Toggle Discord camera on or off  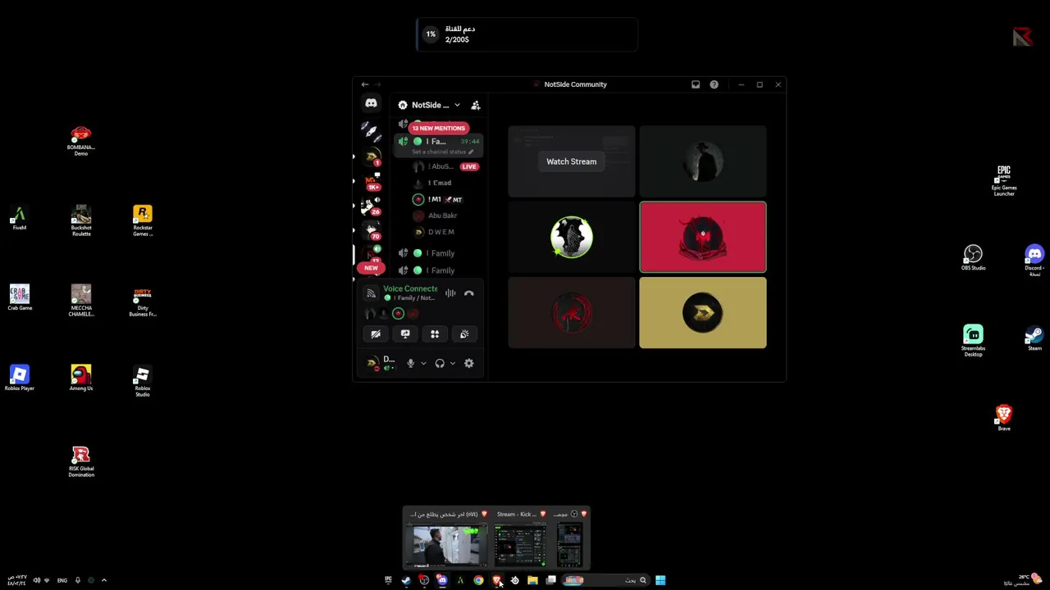tap(376, 334)
